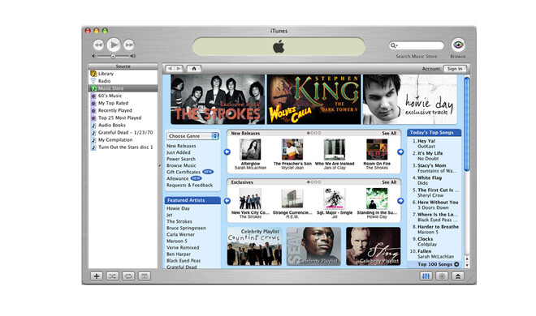Open the Top 25 Most Played playlist
This screenshot has width=536, height=316.
coord(123,117)
